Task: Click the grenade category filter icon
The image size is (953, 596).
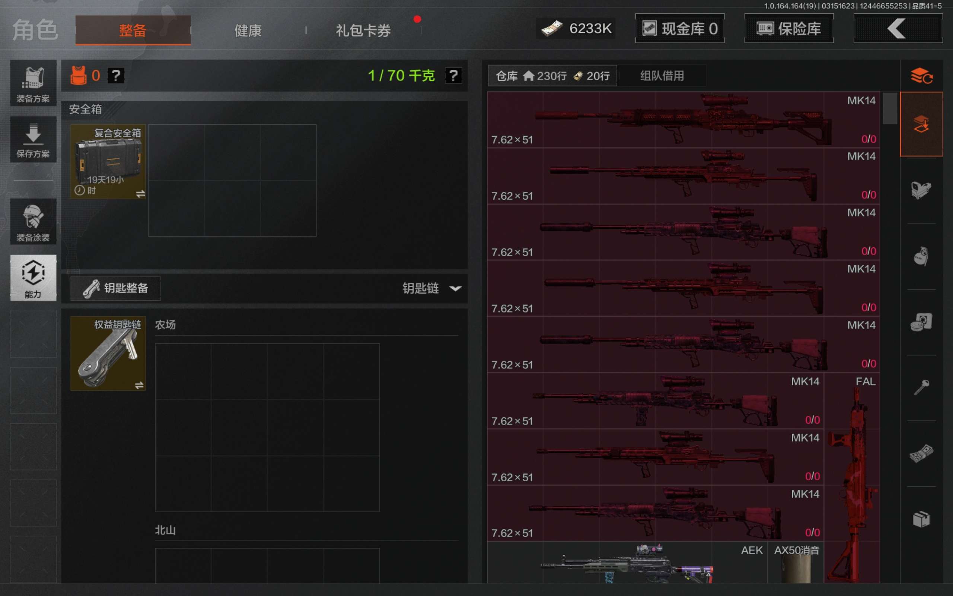Action: coord(921,257)
